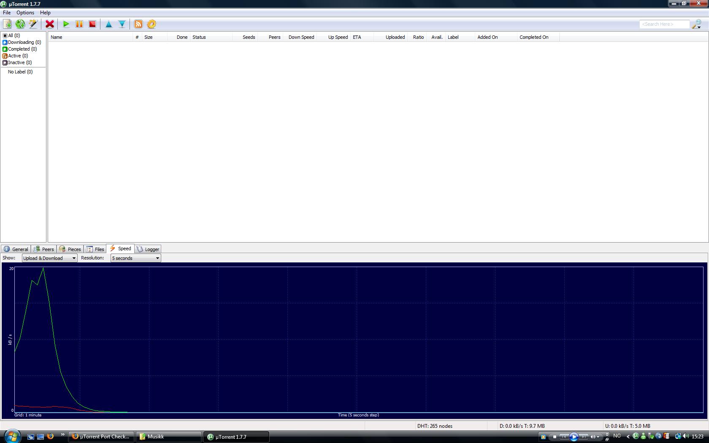Viewport: 709px width, 443px height.
Task: Open the File menu
Action: pyautogui.click(x=7, y=13)
